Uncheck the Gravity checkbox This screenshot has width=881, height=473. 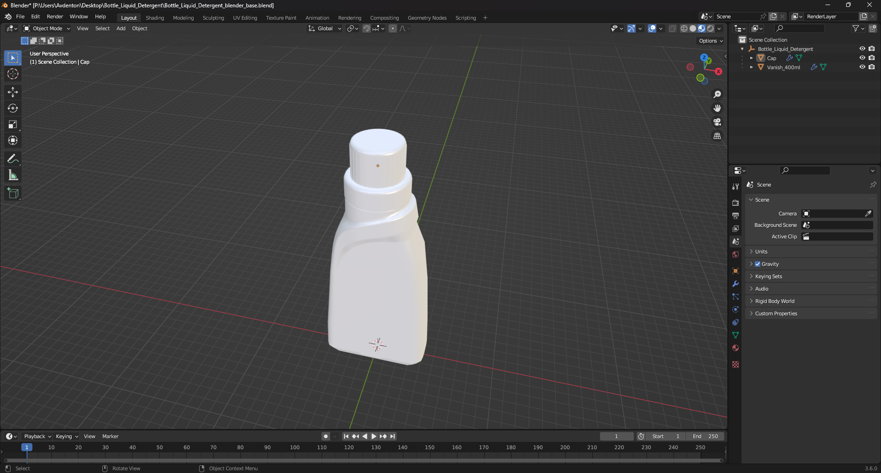tap(758, 264)
